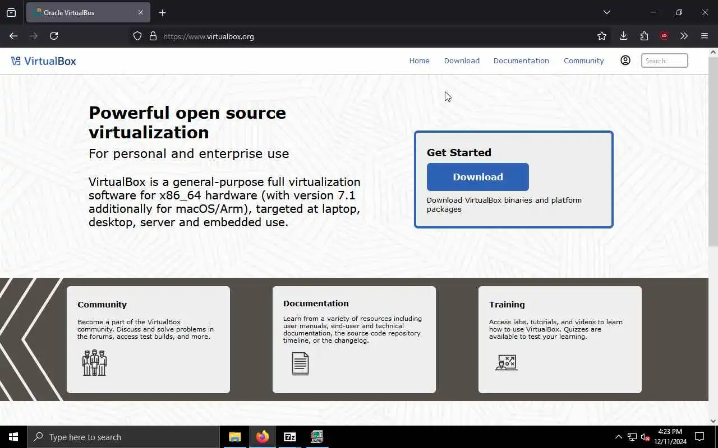Click the Training whiteboard icon
The image size is (718, 448).
tap(506, 362)
